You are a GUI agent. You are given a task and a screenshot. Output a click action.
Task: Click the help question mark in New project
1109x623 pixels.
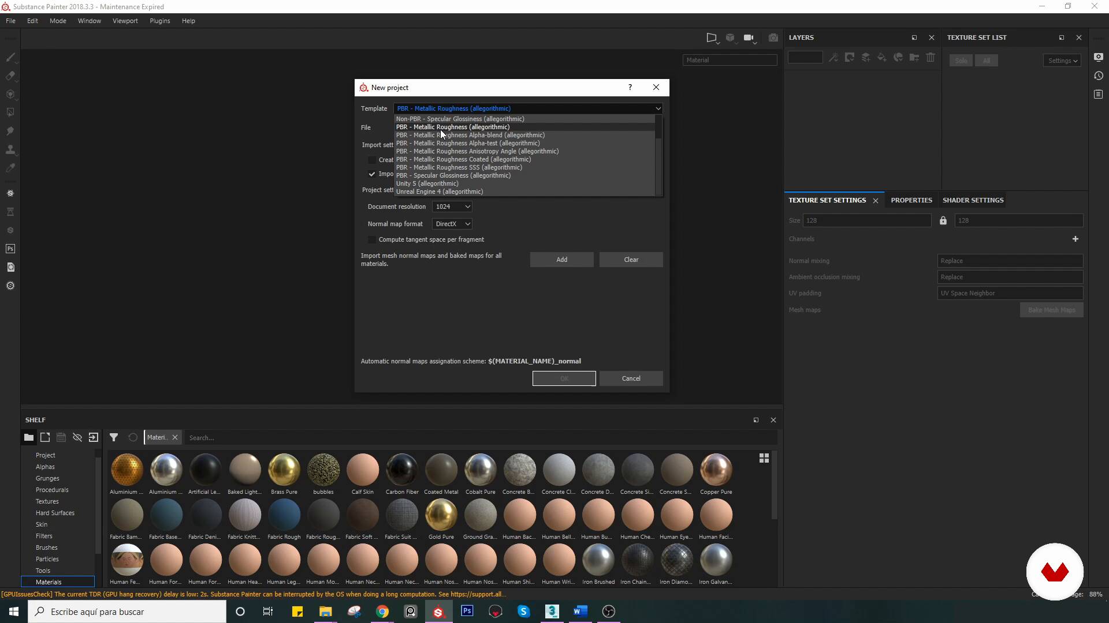click(630, 88)
